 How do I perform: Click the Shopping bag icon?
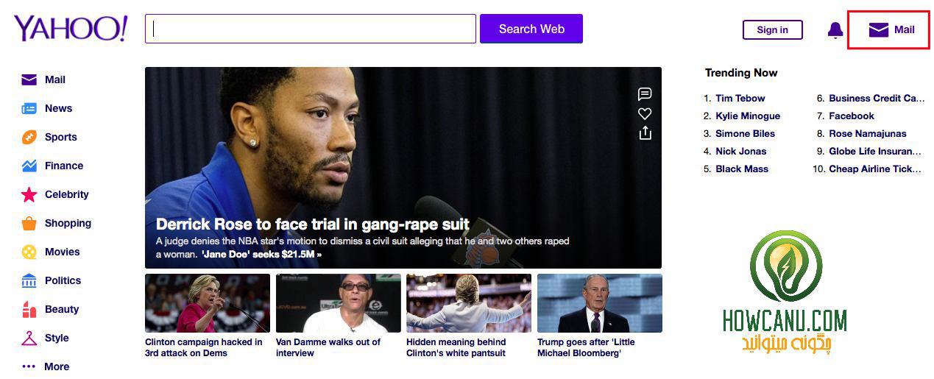point(29,223)
